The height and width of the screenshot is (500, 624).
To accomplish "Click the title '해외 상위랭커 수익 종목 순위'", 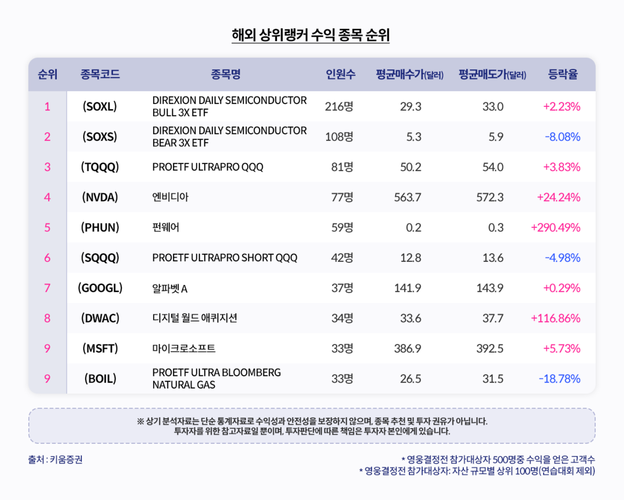I will pyautogui.click(x=311, y=35).
